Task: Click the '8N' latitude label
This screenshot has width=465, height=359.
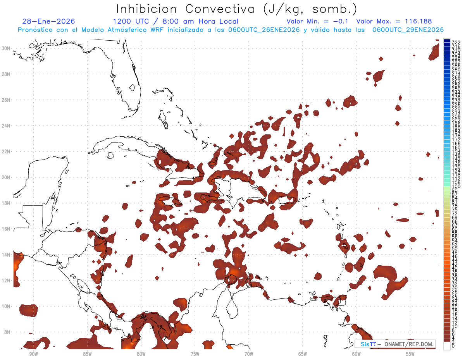Action: coord(7,332)
